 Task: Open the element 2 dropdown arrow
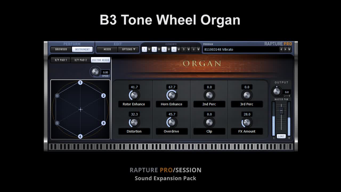pos(159,49)
